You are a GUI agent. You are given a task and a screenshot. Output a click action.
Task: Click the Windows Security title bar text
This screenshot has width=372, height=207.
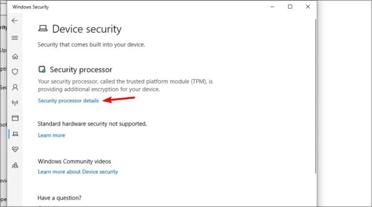pos(31,7)
